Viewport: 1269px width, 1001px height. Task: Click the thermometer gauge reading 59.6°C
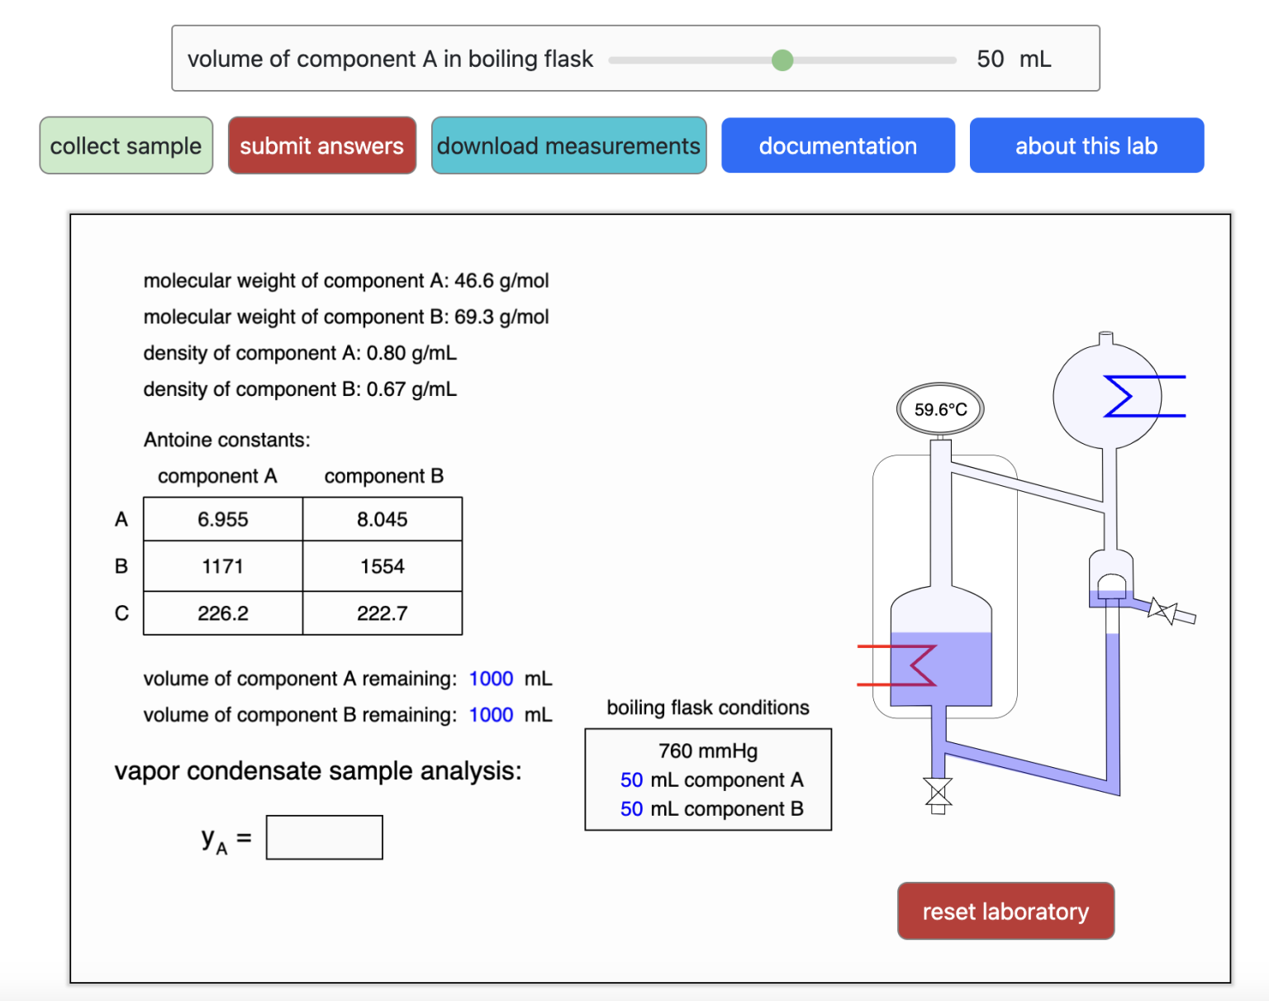[940, 409]
